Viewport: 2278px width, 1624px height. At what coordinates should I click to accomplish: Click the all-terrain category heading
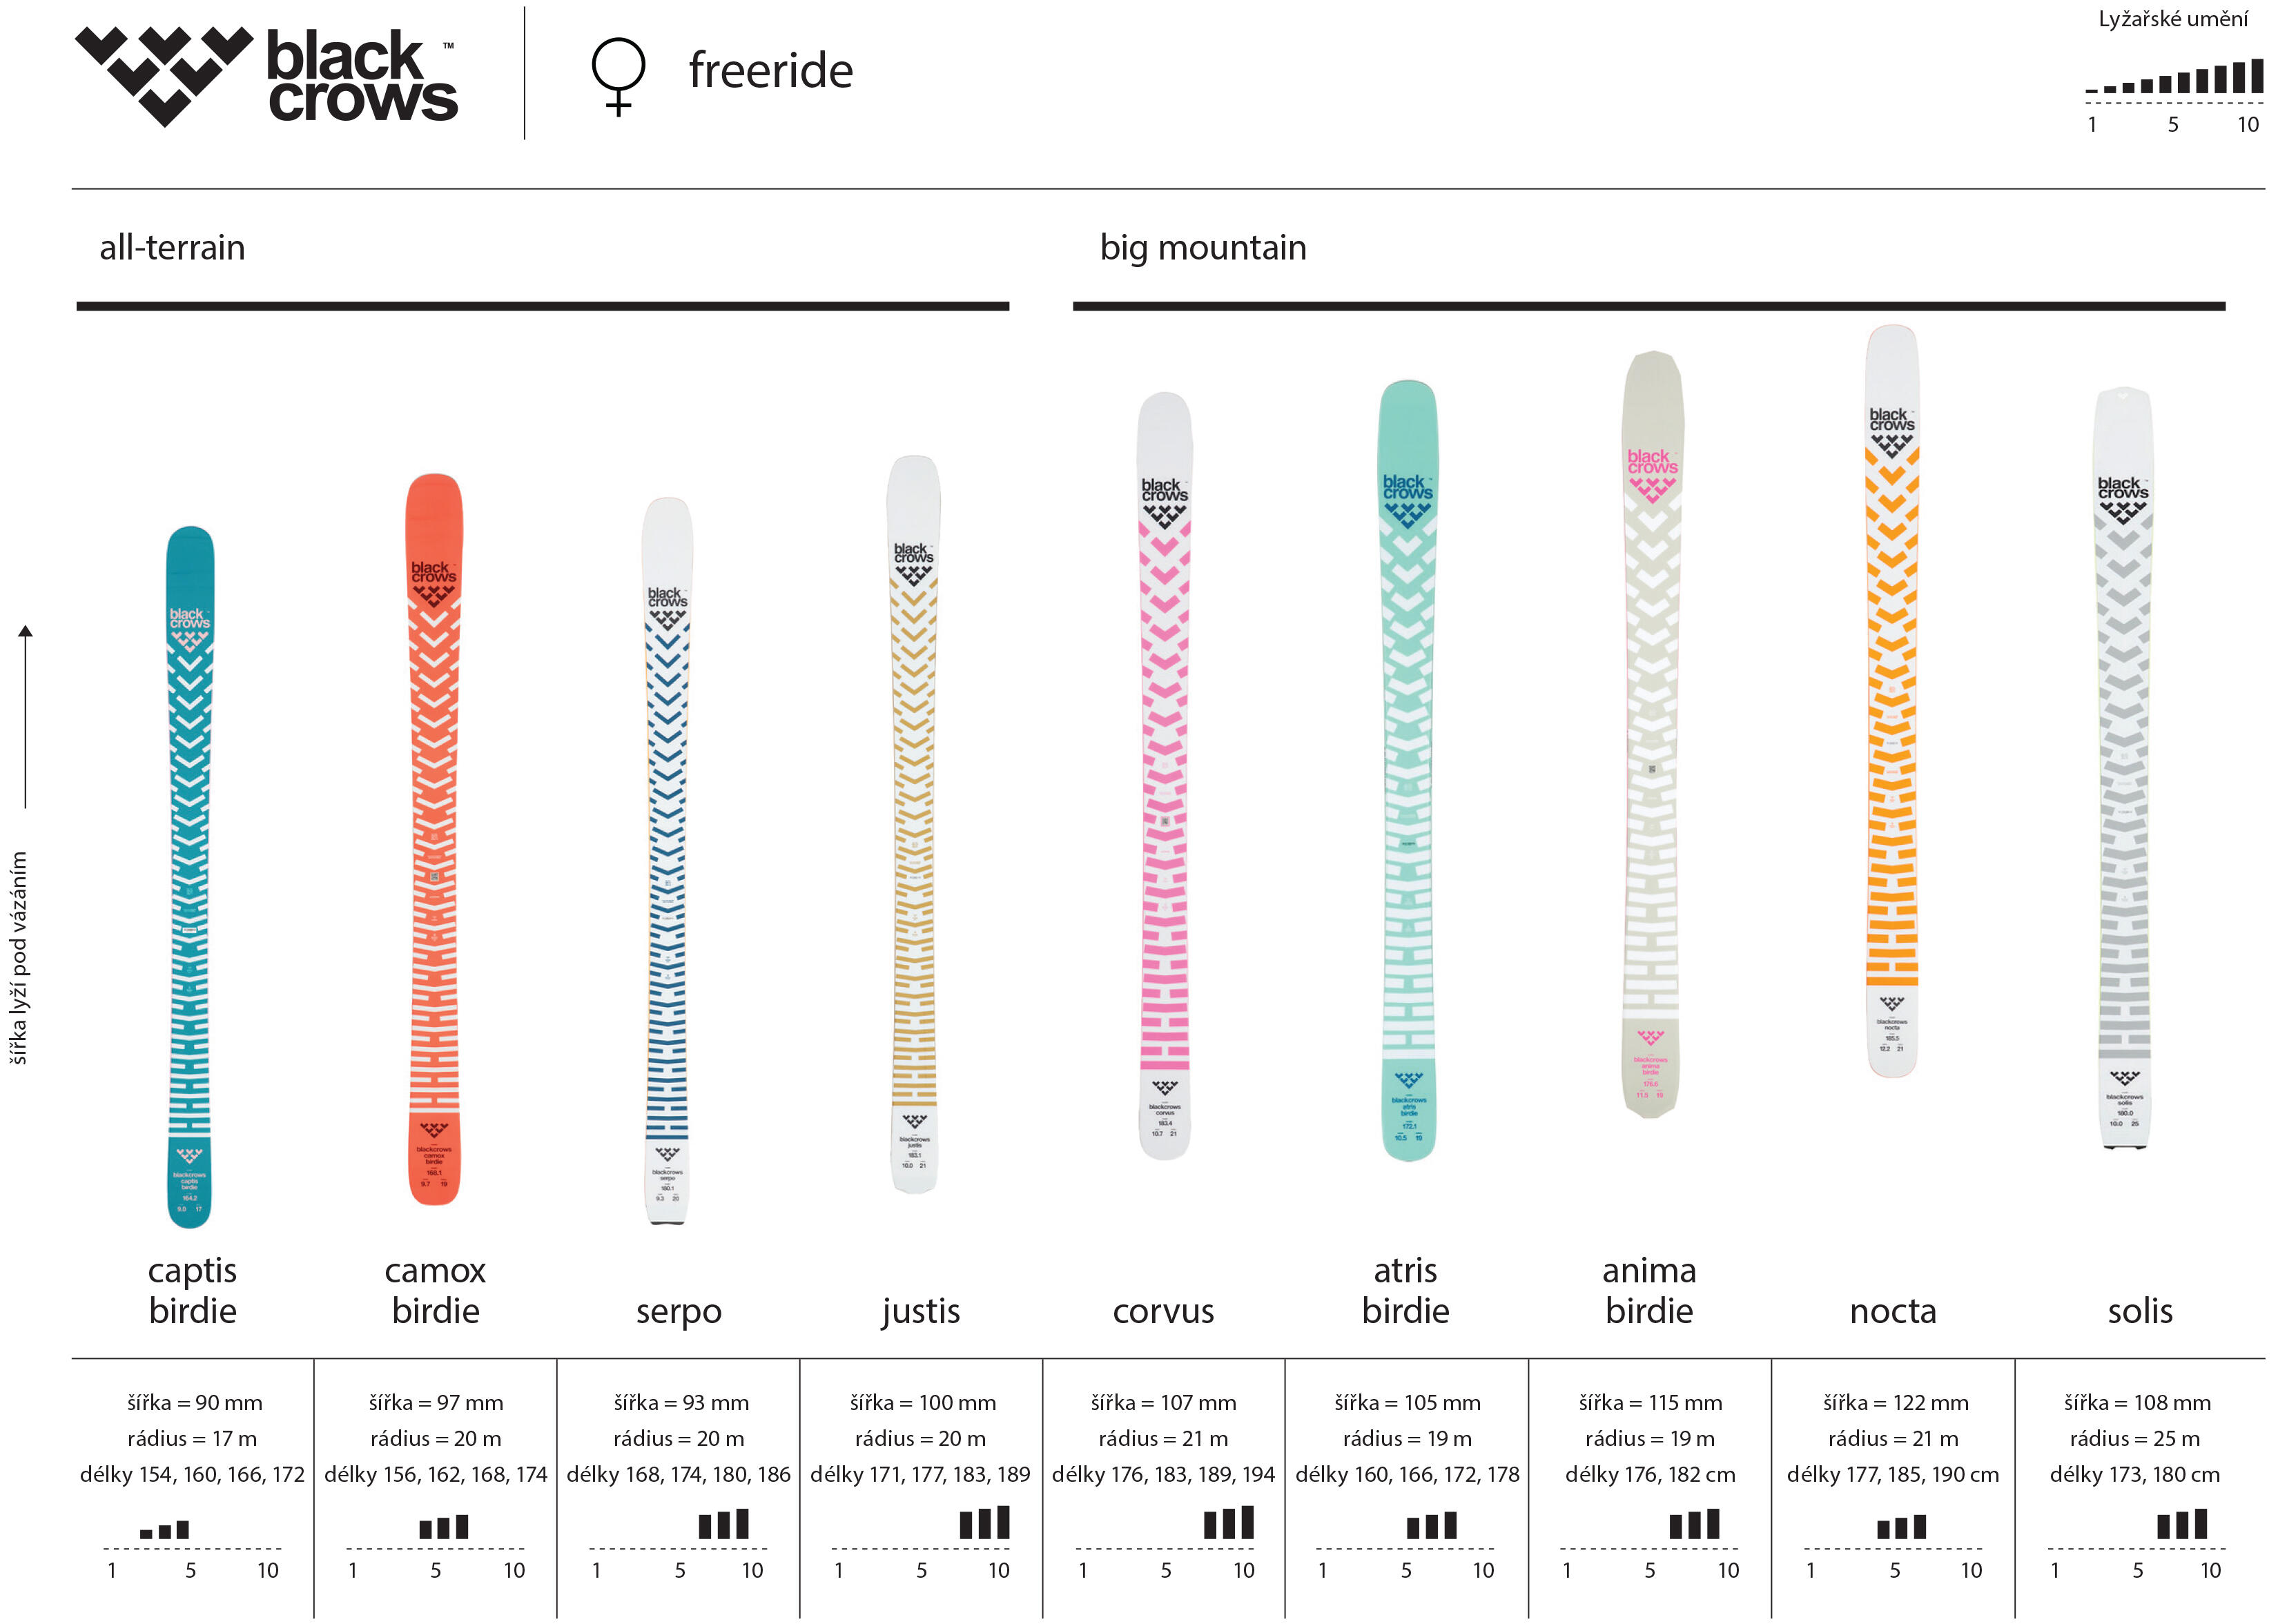click(172, 247)
